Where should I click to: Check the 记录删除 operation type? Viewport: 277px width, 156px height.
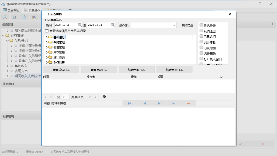pos(201,53)
